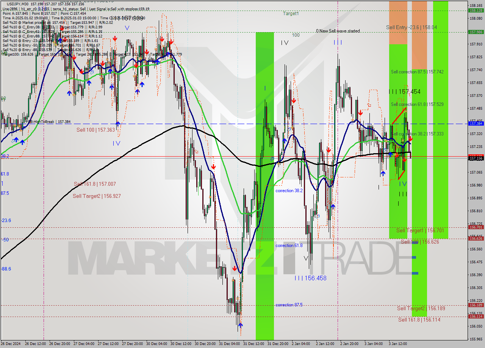Click the 'Sell 100 | 156.626' label
This screenshot has height=348, width=485.
(x=420, y=241)
